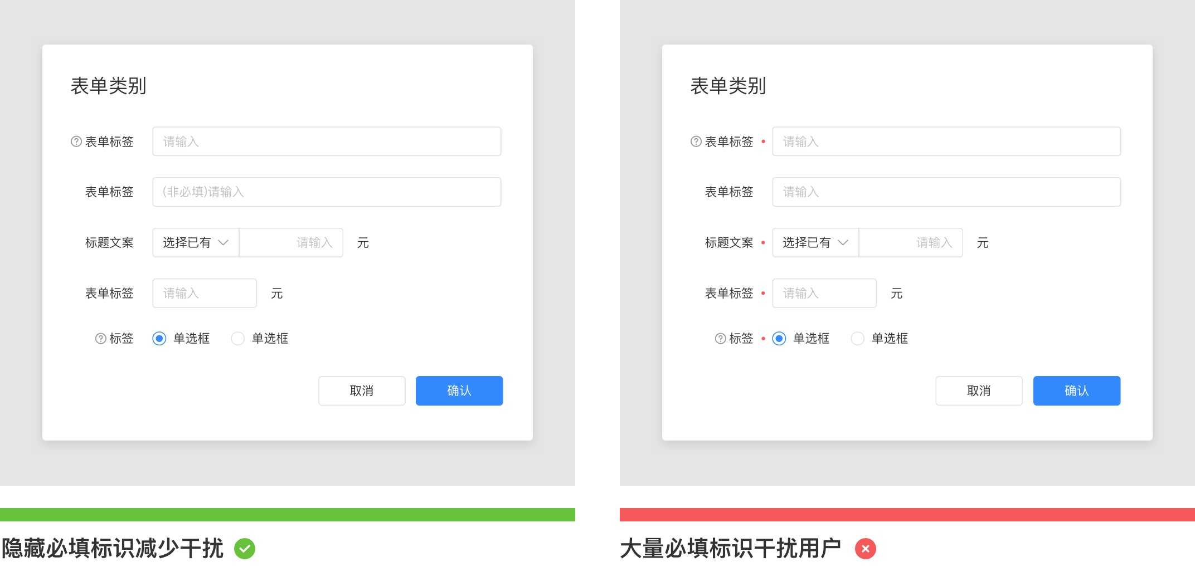
Task: Click help icon beside first 表单标签 in left form
Action: click(76, 141)
